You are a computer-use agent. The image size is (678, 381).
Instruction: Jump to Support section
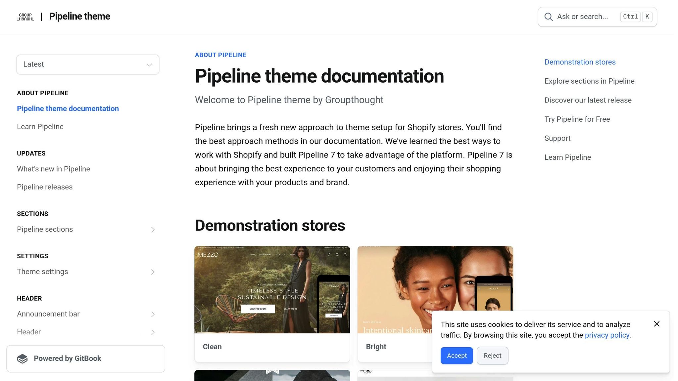tap(557, 138)
